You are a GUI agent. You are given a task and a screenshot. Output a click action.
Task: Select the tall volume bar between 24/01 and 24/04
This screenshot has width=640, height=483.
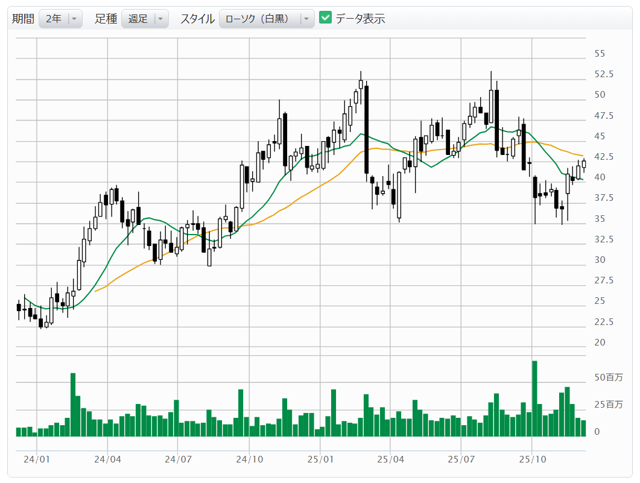click(73, 404)
